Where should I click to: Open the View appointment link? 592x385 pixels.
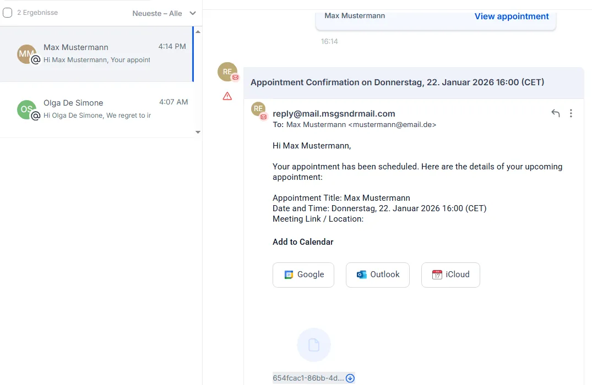coord(512,16)
